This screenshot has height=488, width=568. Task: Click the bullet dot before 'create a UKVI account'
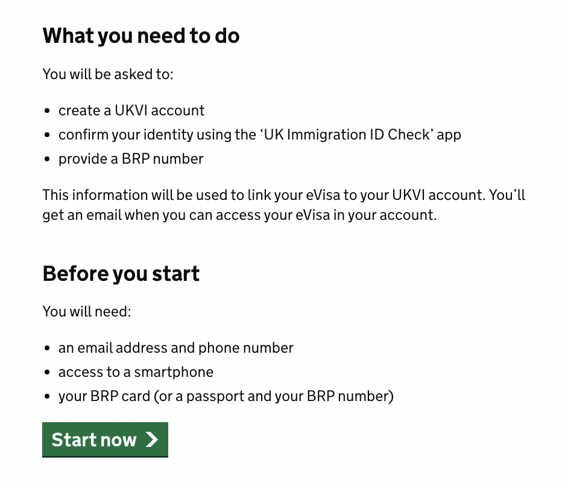click(x=46, y=111)
